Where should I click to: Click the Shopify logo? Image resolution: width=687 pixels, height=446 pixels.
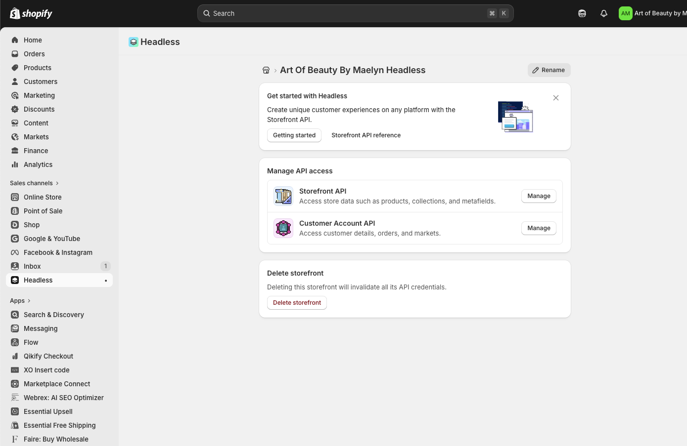coord(31,13)
